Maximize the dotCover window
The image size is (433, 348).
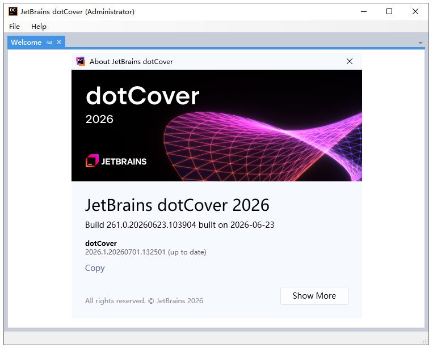pyautogui.click(x=389, y=11)
